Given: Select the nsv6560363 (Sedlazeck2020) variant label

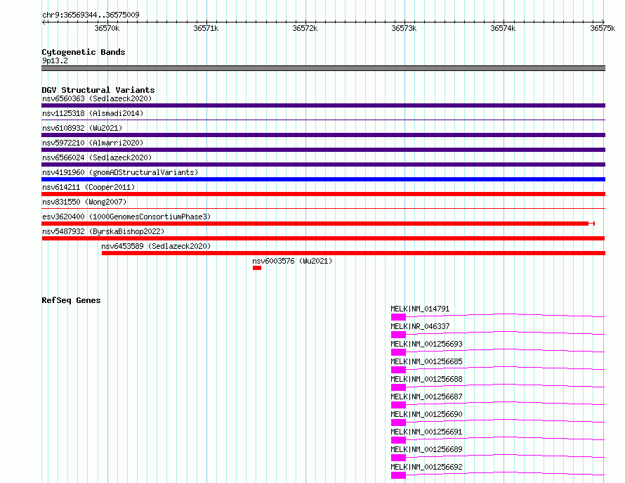Looking at the screenshot, I should pos(97,98).
